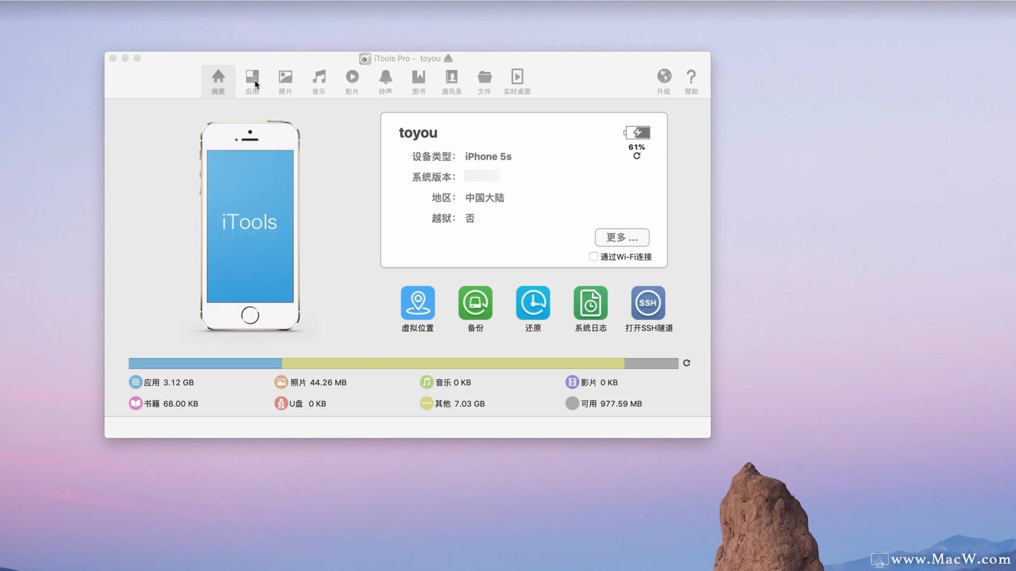Launch the 虚拟位置 virtual location tool

[418, 303]
